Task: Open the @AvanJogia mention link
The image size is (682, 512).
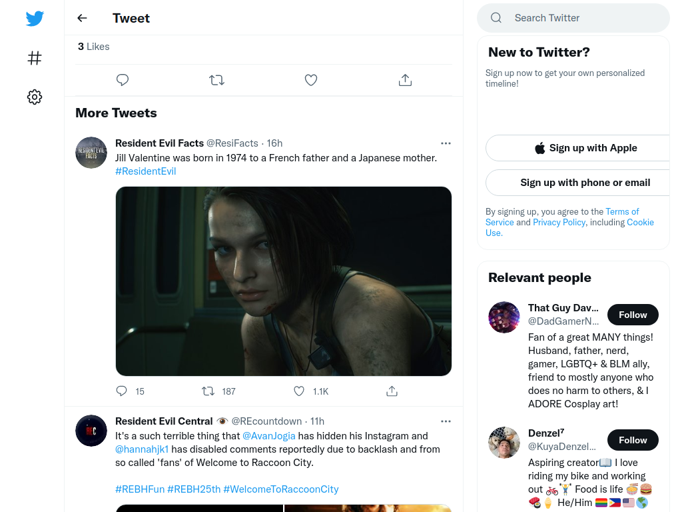Action: pyautogui.click(x=269, y=436)
